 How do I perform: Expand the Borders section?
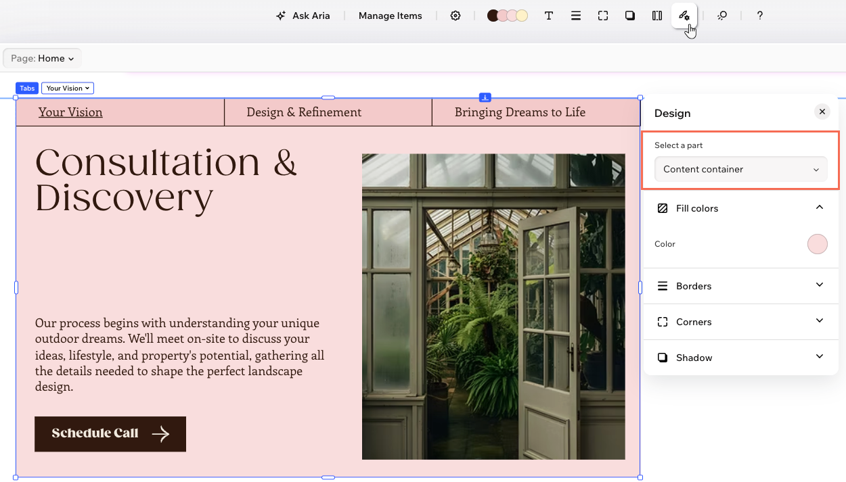point(741,286)
